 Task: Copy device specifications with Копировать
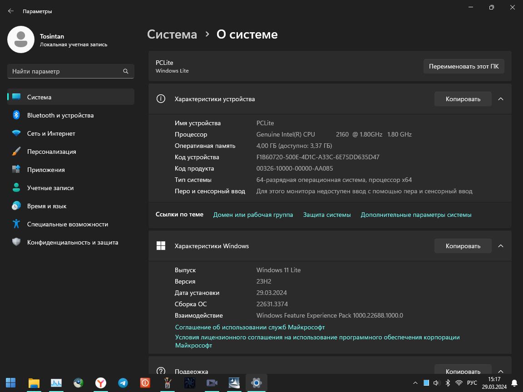point(463,99)
